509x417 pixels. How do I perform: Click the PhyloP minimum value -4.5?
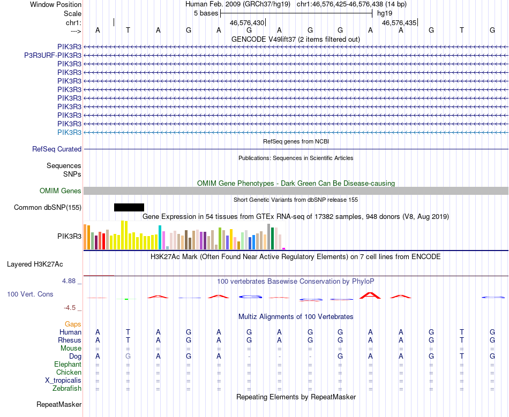click(70, 308)
